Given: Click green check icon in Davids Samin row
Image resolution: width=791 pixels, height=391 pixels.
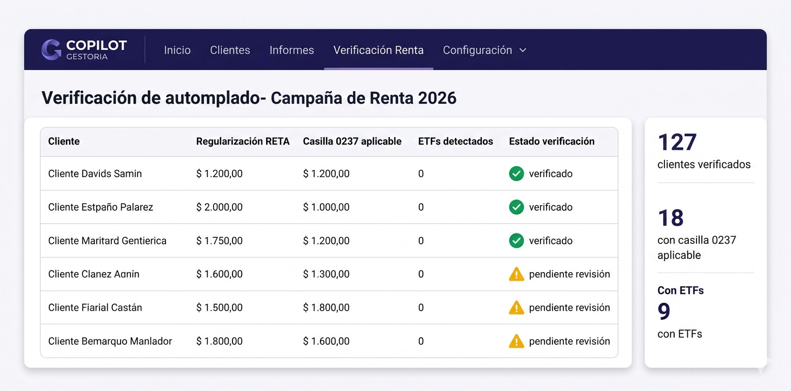Looking at the screenshot, I should [516, 174].
